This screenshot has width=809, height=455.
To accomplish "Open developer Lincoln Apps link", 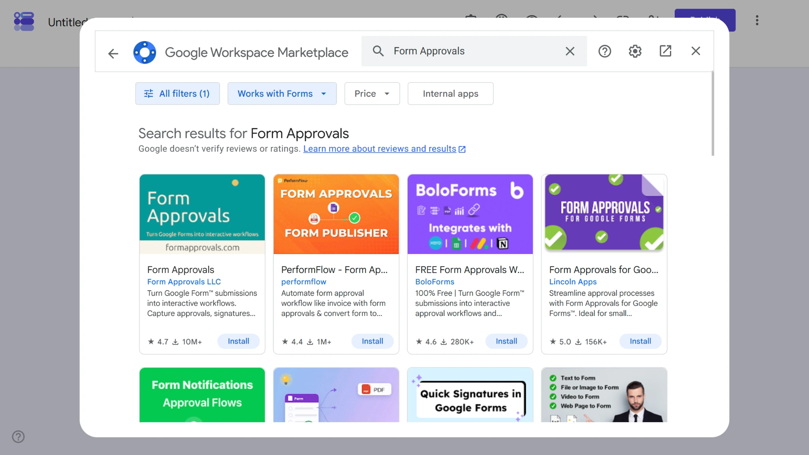I will [x=572, y=282].
